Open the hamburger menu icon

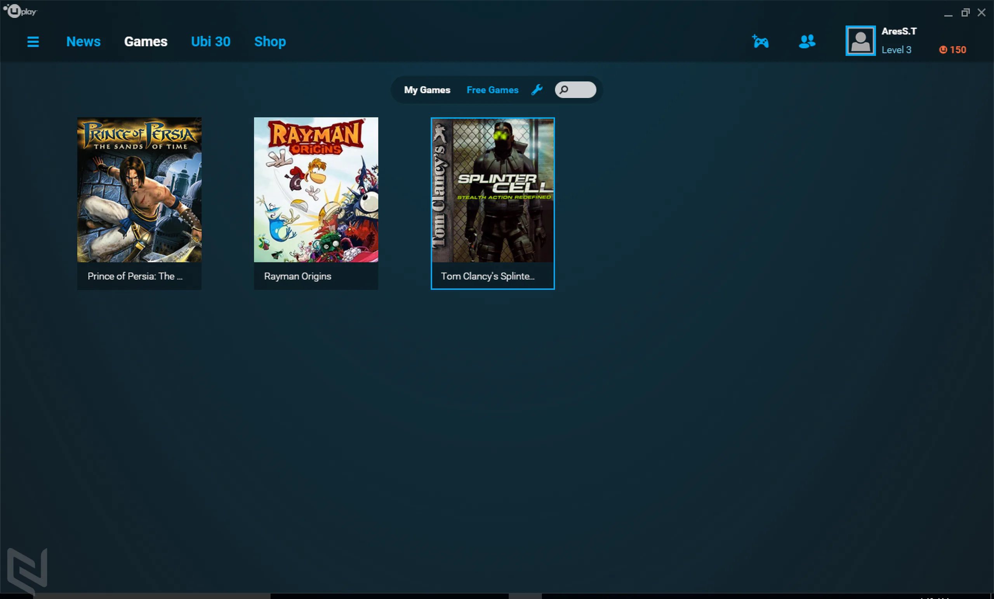pos(33,42)
